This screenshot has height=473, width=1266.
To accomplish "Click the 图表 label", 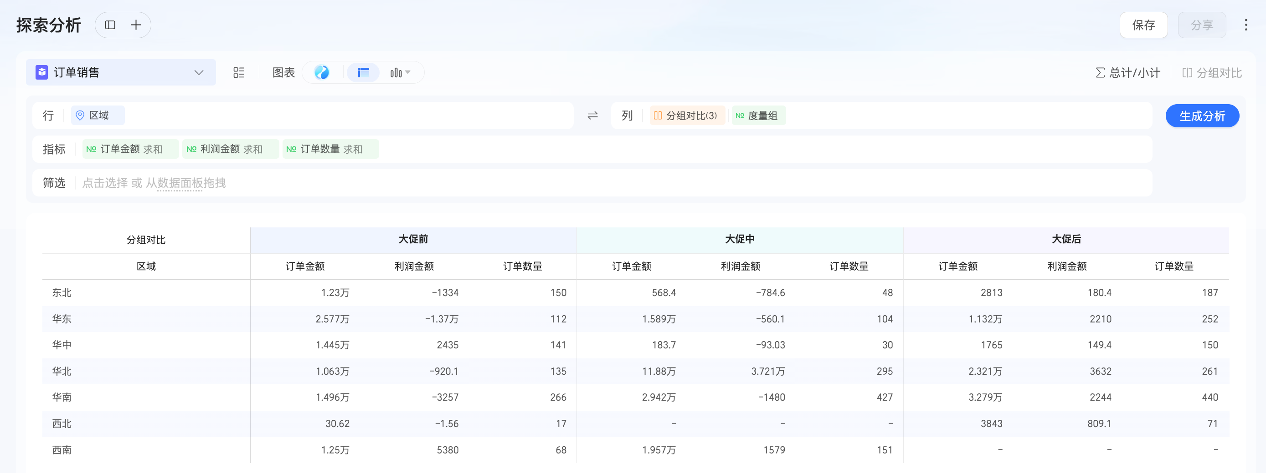I will pyautogui.click(x=283, y=73).
